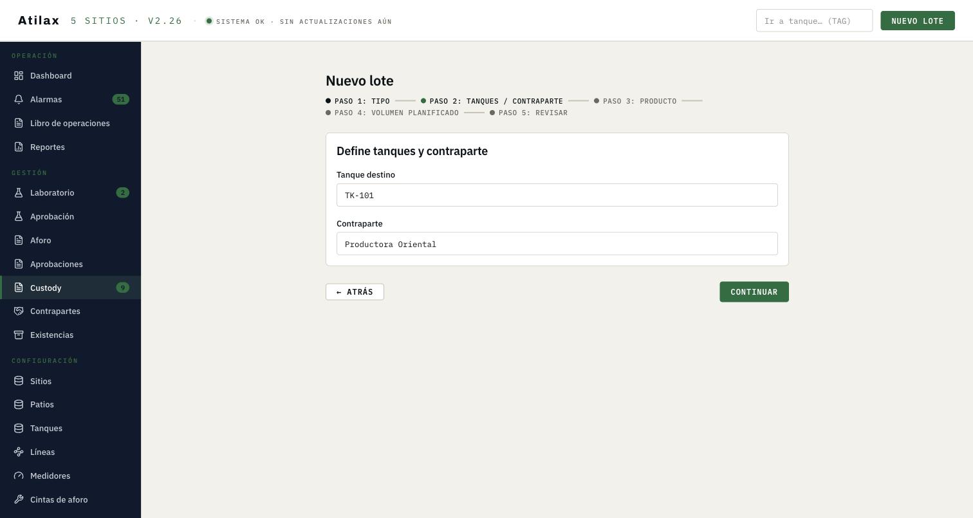This screenshot has width=973, height=518.
Task: Open the Medidores configuration page
Action: click(x=71, y=476)
